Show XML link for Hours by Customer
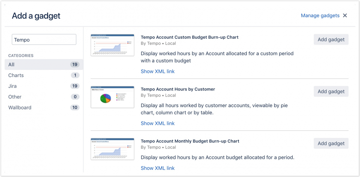The height and width of the screenshot is (177, 360). coord(157,123)
